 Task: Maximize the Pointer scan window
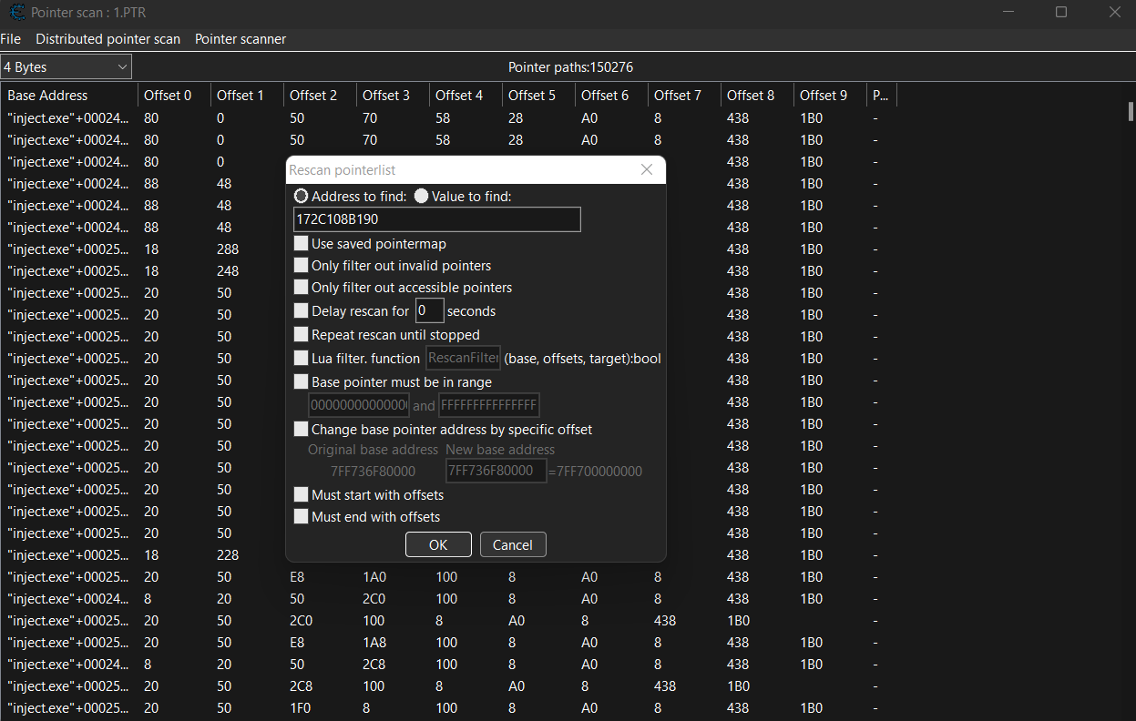click(x=1061, y=13)
